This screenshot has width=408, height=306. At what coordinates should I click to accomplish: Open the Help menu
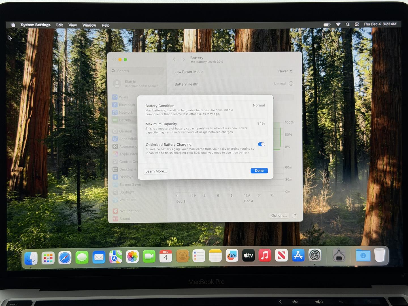[x=105, y=25]
